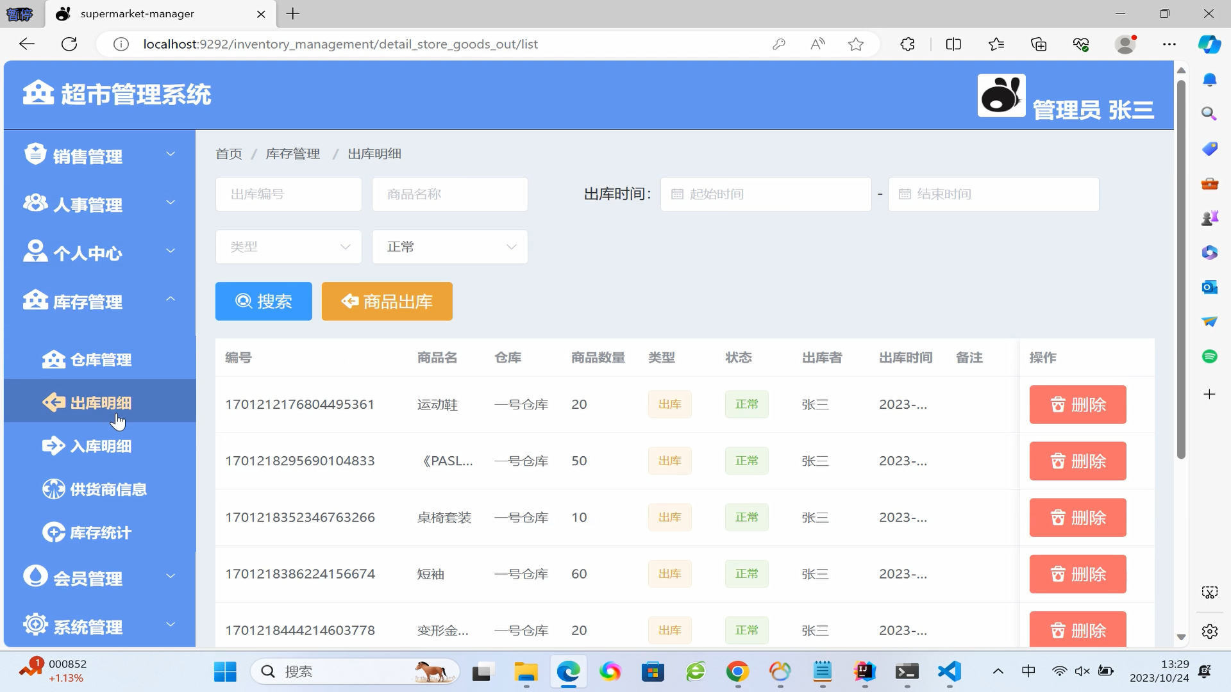Click the 系统管理 system settings gear icon
1231x692 pixels.
(x=35, y=625)
